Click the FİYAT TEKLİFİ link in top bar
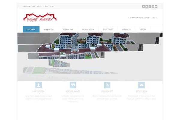 [x=36, y=6]
